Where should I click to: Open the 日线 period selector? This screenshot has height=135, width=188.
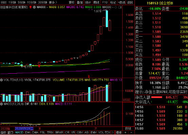click(128, 129)
